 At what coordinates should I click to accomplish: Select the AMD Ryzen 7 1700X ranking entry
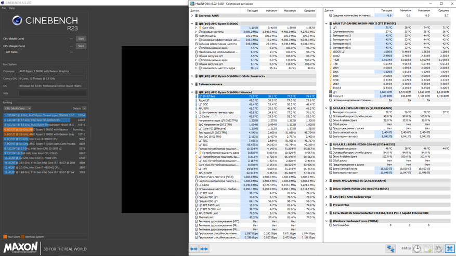(x=45, y=144)
